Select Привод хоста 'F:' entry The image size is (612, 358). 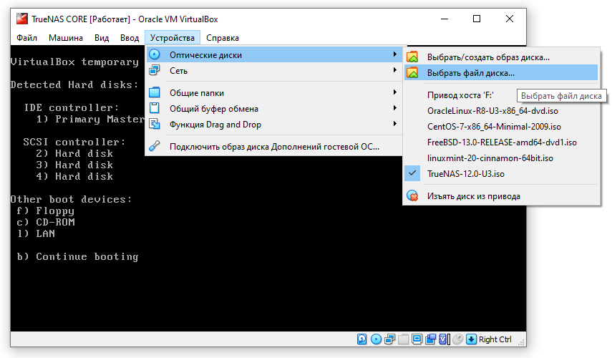460,95
